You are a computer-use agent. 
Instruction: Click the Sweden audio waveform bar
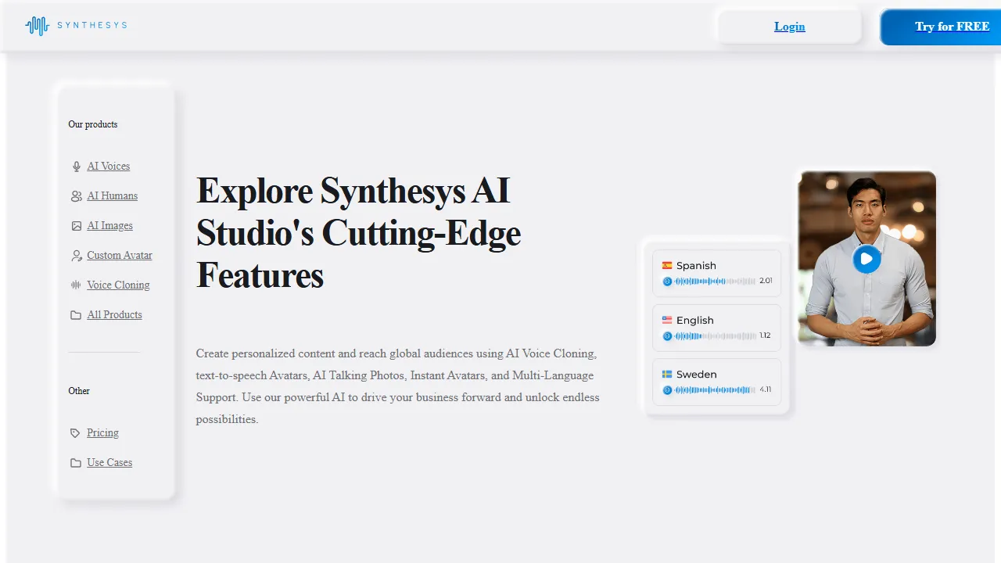(x=716, y=390)
